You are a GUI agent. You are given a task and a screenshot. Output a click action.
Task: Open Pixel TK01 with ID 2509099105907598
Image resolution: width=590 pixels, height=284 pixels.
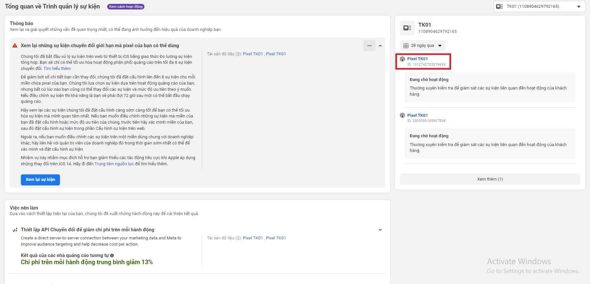click(417, 115)
